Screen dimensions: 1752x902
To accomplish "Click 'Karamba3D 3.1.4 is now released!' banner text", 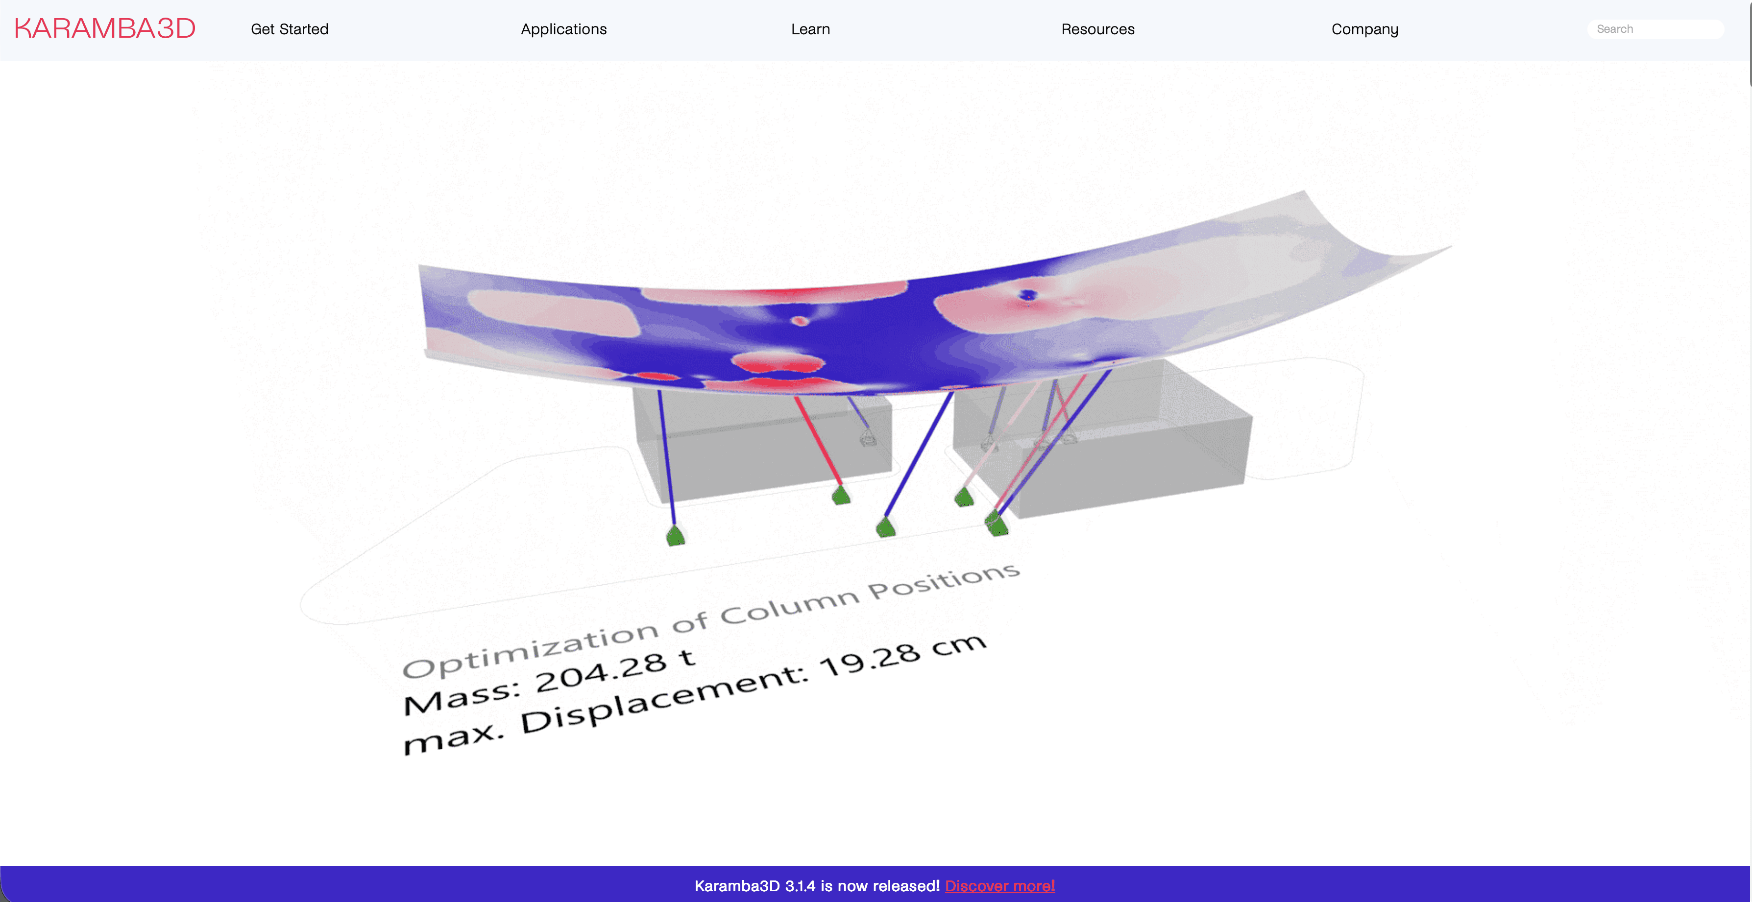I will click(x=816, y=886).
